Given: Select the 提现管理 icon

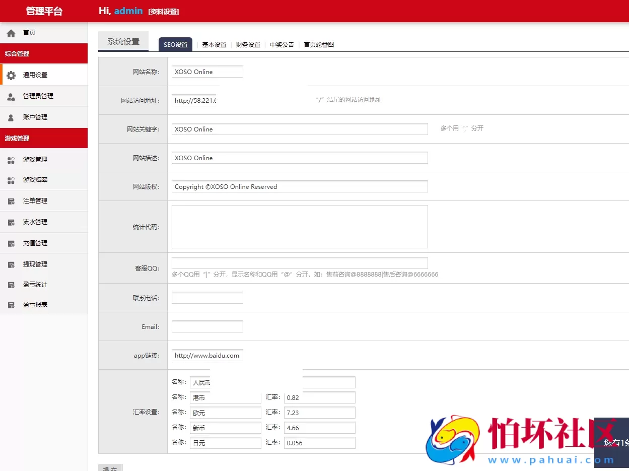Looking at the screenshot, I should tap(12, 263).
